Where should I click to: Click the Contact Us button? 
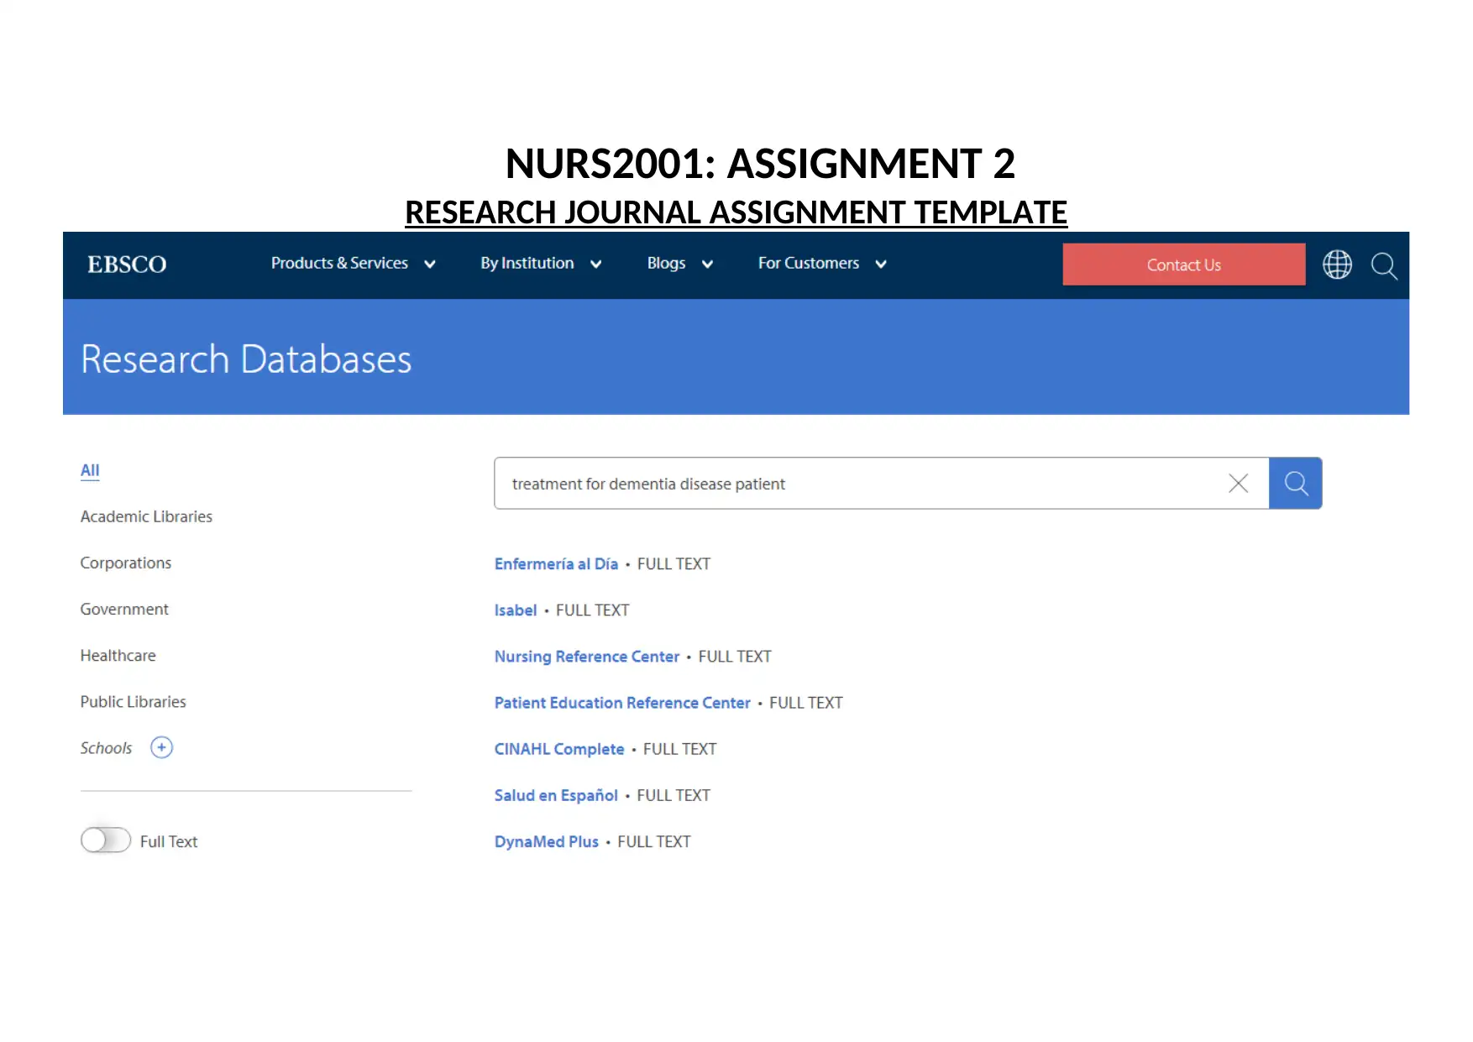1184,264
